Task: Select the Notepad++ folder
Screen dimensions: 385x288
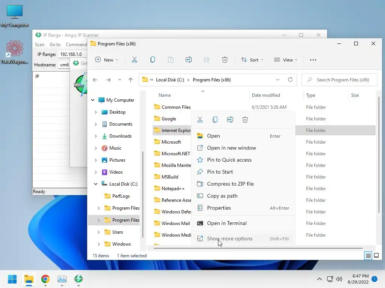Action: pyautogui.click(x=173, y=189)
